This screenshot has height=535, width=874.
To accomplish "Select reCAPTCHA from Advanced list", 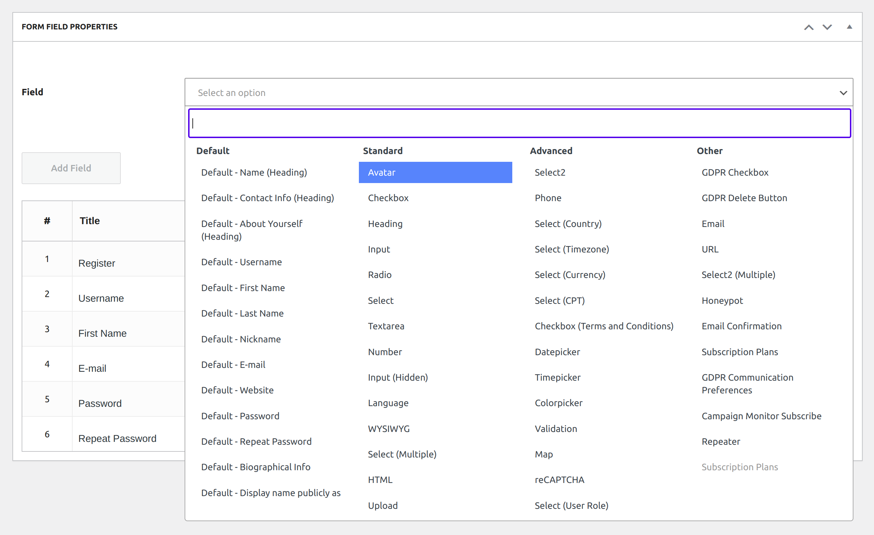I will 559,480.
